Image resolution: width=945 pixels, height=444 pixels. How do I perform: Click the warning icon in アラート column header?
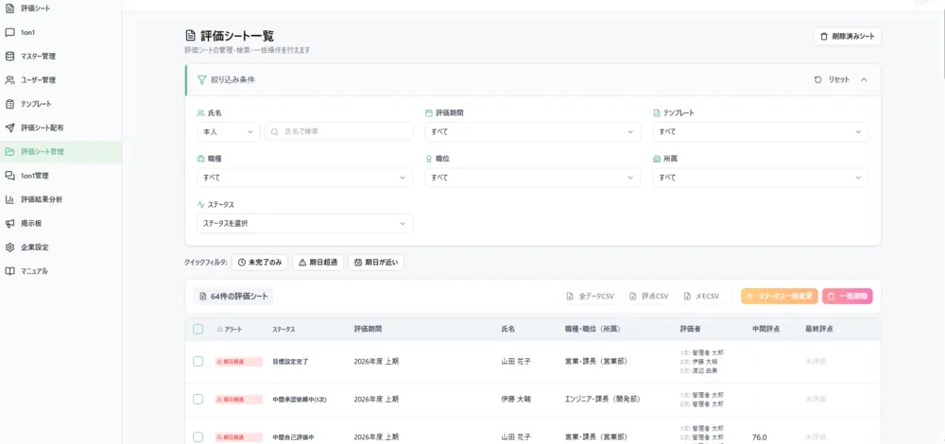tap(220, 330)
